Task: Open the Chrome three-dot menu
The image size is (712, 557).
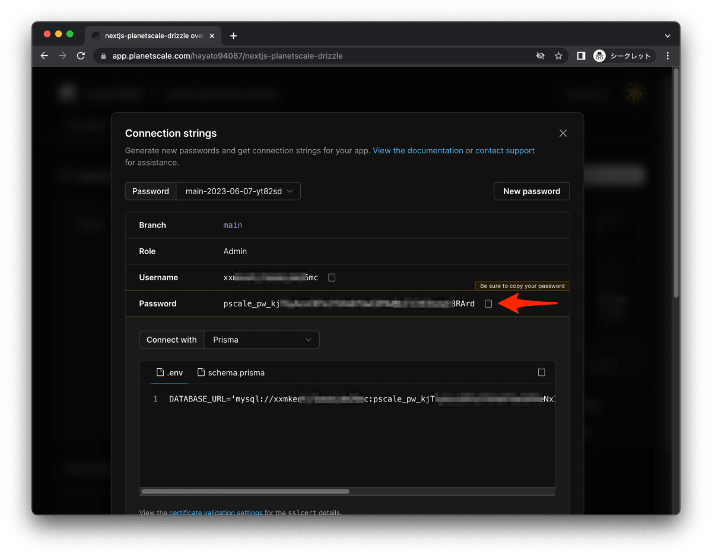Action: click(x=667, y=56)
